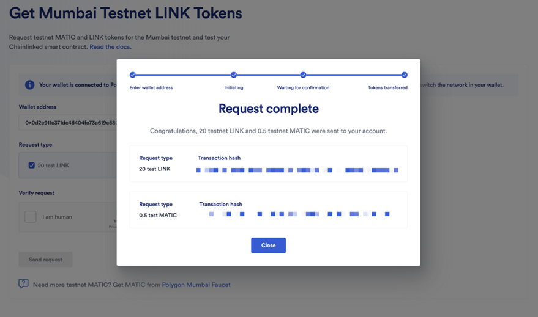This screenshot has width=538, height=317.
Task: Click the Enter wallet address step checkmark
Action: pyautogui.click(x=132, y=75)
